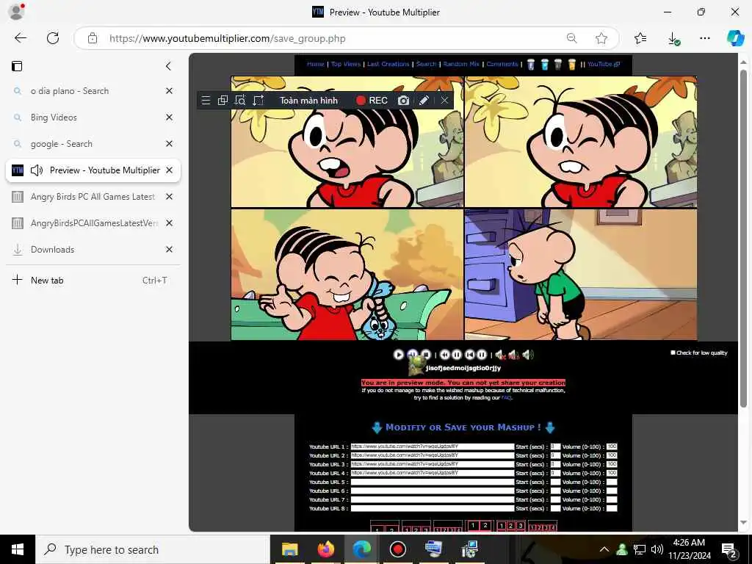This screenshot has width=752, height=564.
Task: Close the Bing Videos tab
Action: [x=170, y=117]
